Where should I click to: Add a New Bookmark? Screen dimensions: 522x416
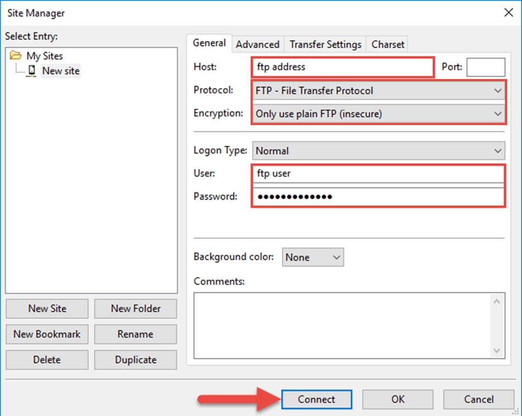[x=47, y=334]
